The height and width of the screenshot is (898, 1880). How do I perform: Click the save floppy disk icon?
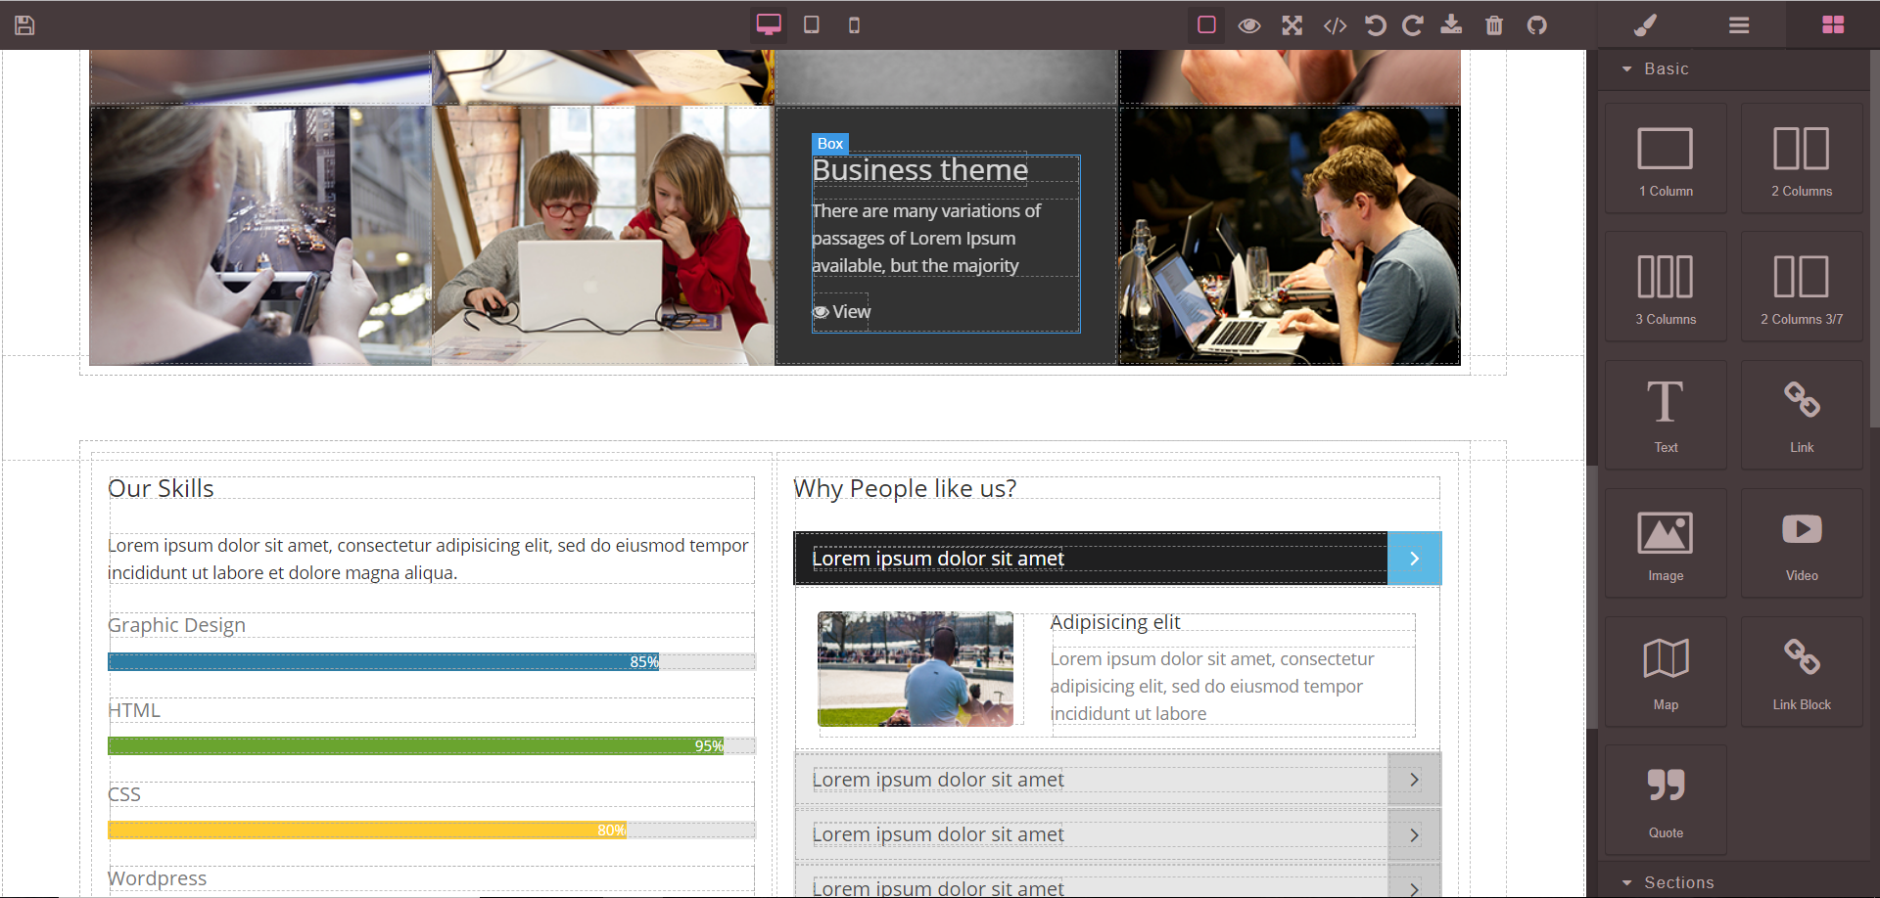(x=24, y=25)
